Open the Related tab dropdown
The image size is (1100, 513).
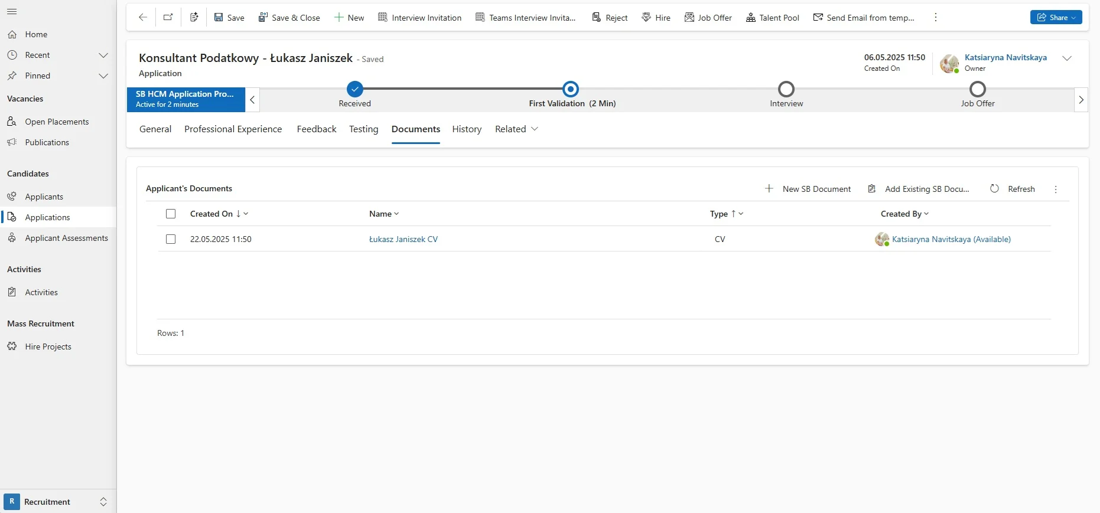coord(516,129)
